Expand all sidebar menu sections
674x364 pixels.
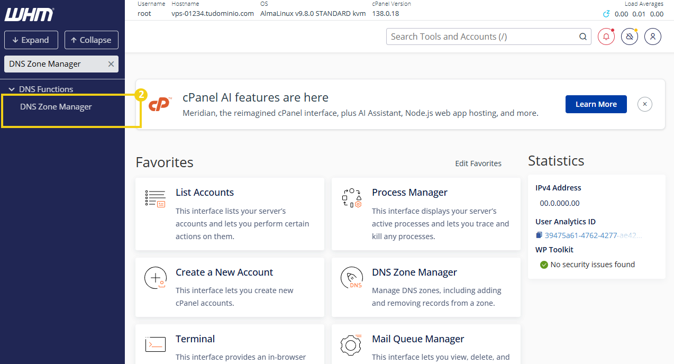click(31, 40)
